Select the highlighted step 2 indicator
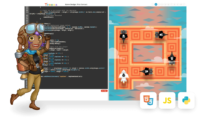217x126 pixels. [x=156, y=5]
